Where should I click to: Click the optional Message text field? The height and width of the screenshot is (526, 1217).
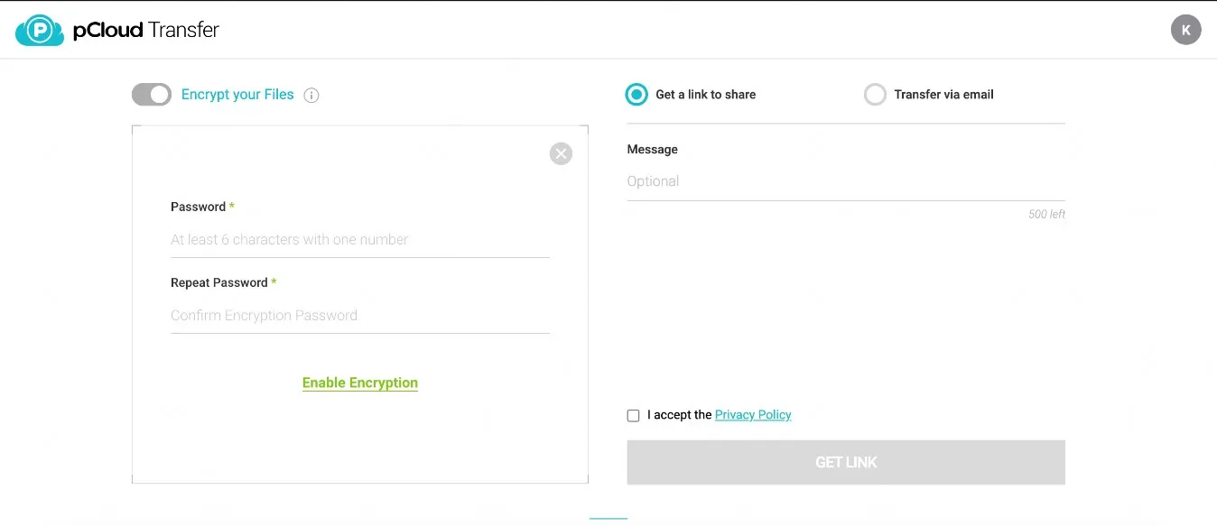click(x=845, y=181)
